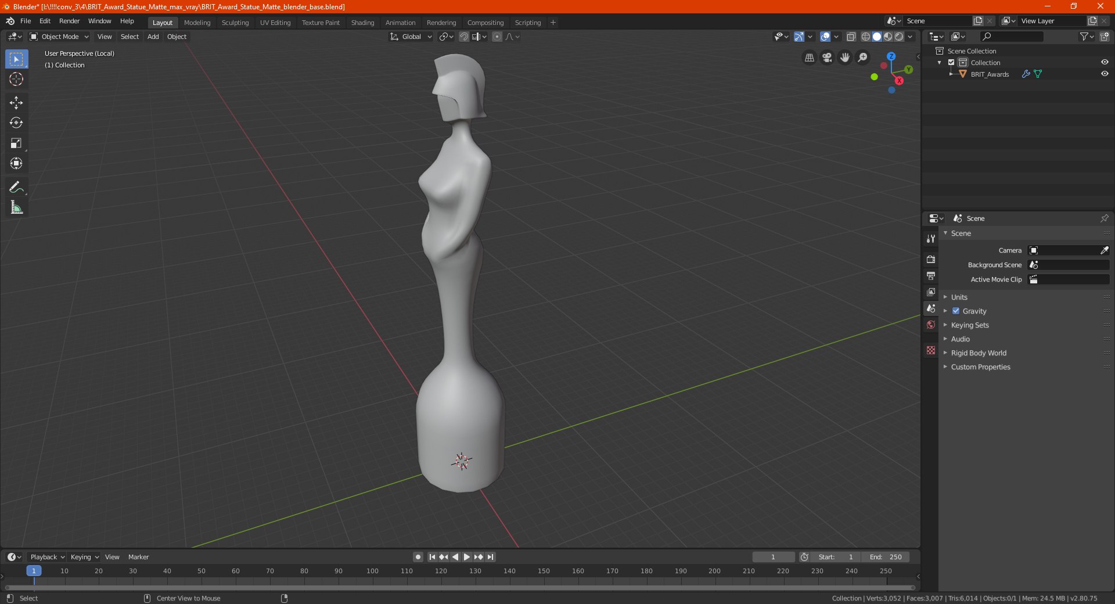The height and width of the screenshot is (604, 1115).
Task: Open viewport View menu
Action: pos(105,37)
